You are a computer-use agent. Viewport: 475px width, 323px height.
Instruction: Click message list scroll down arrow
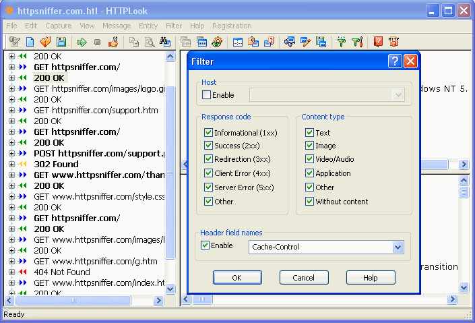(170, 289)
